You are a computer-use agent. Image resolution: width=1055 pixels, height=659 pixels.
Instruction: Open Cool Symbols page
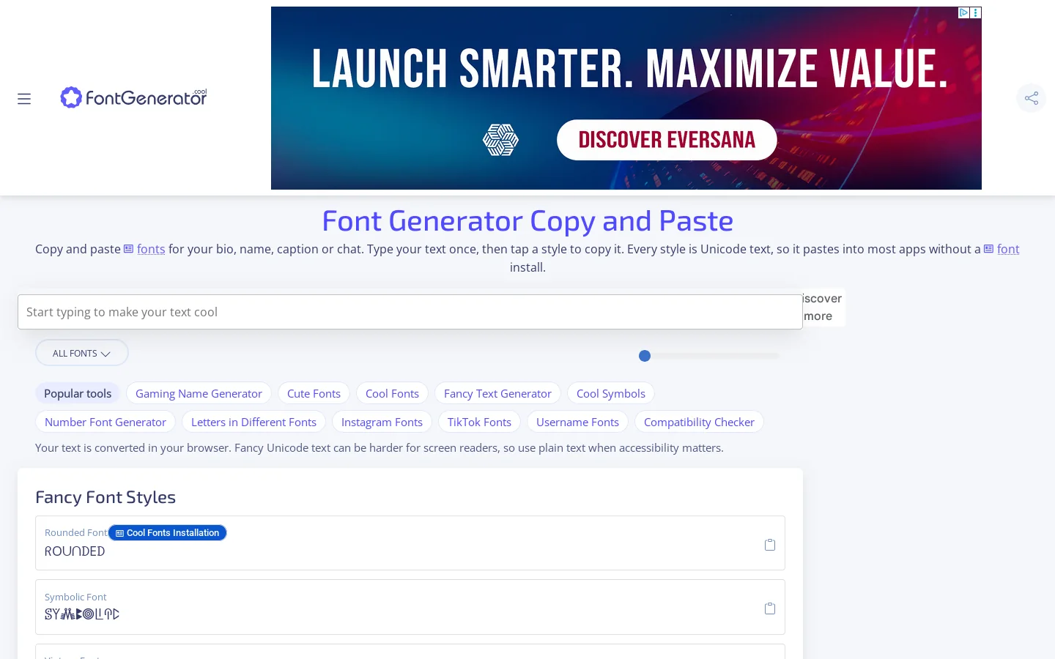click(x=611, y=393)
